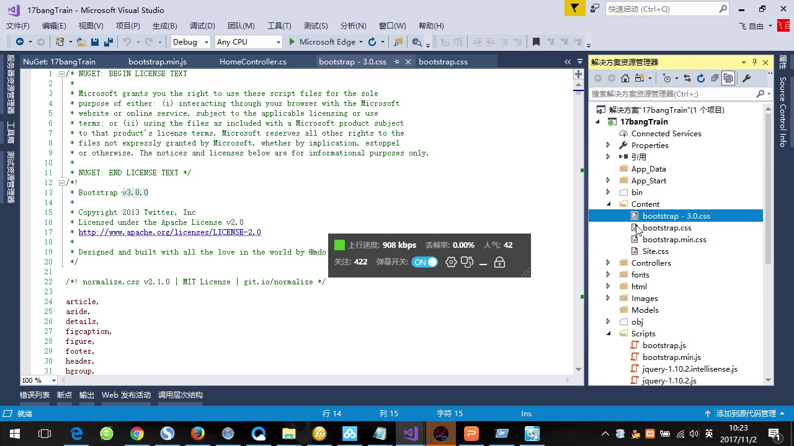
Task: Toggle bookmark on current line
Action: (x=536, y=42)
